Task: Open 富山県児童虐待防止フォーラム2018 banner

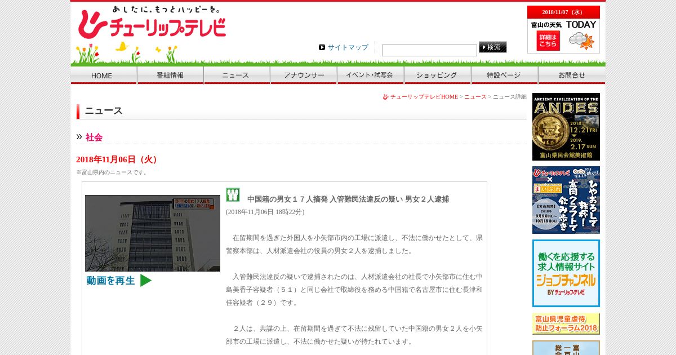Action: click(566, 324)
